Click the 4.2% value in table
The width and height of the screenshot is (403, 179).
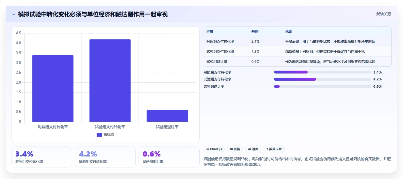tap(255, 52)
